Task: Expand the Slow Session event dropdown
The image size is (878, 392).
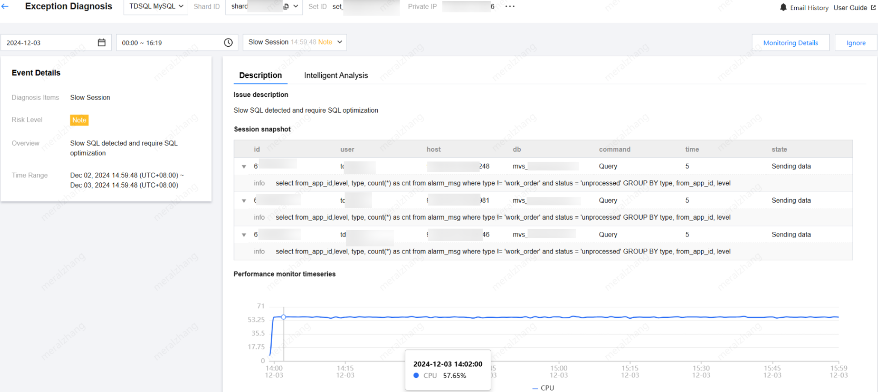Action: pos(295,42)
